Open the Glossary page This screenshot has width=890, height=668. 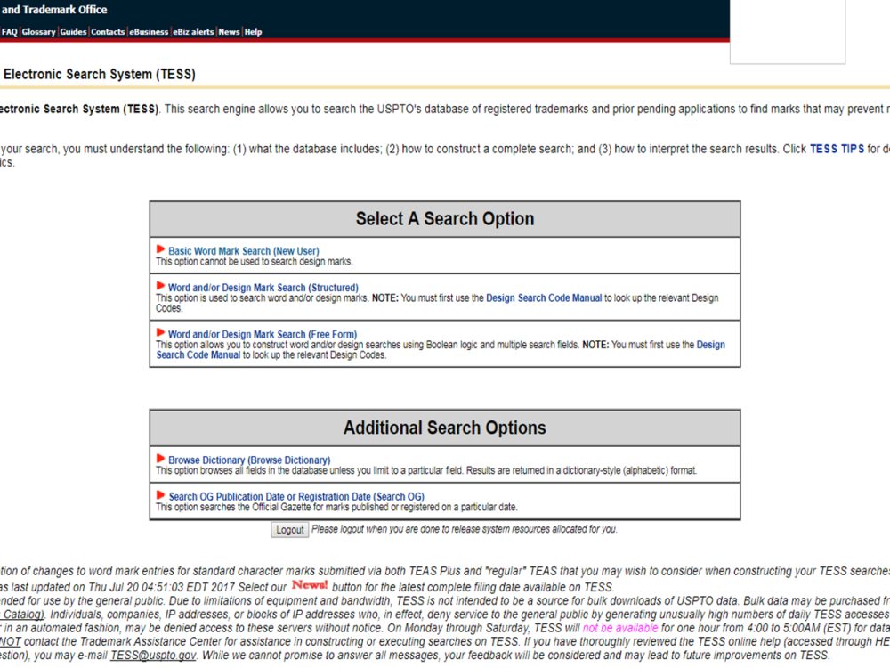tap(38, 31)
